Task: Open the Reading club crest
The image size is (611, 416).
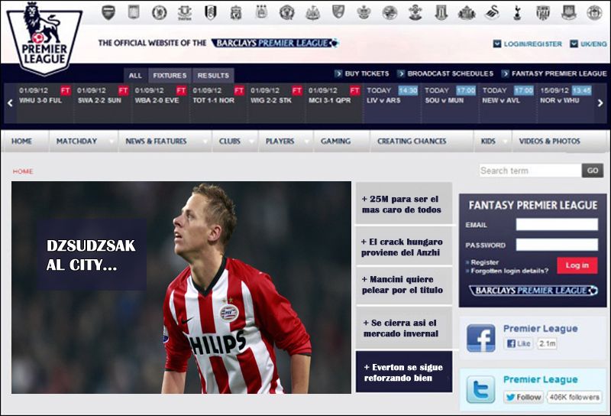Action: coord(390,12)
